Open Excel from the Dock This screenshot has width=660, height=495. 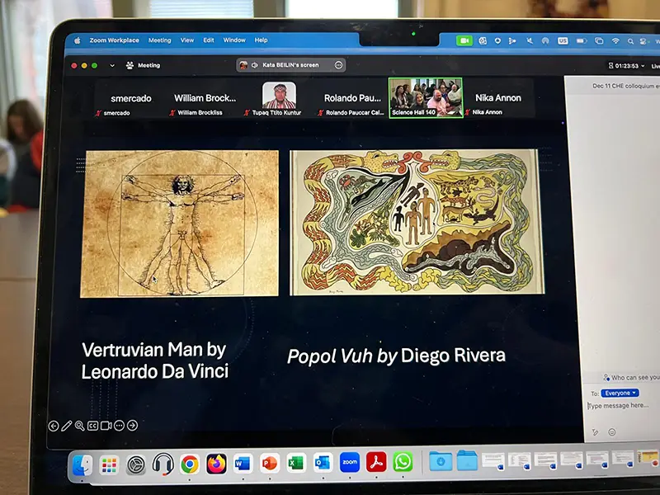[296, 463]
